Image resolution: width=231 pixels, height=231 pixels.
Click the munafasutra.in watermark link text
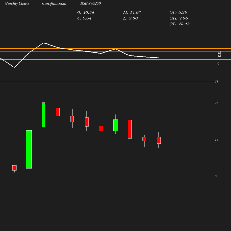54,3
